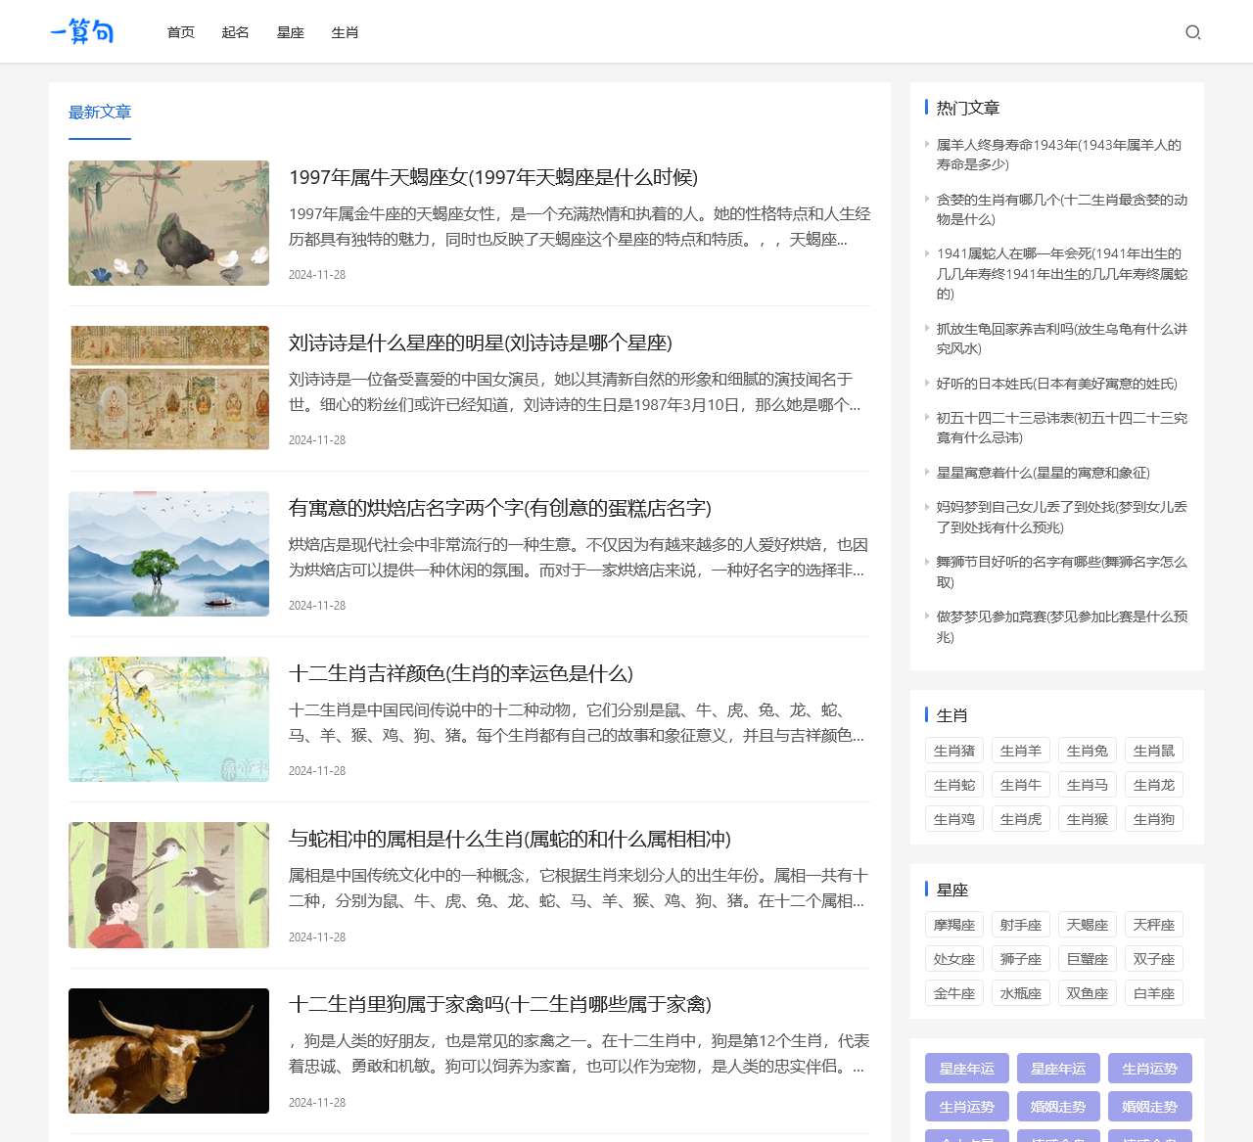
Task: Select the 天蝎座 constellation tag
Action: click(1087, 924)
